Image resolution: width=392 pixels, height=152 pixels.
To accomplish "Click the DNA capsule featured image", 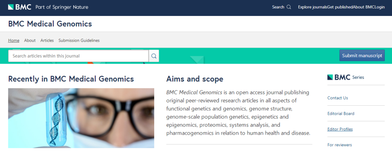I will pos(81,118).
